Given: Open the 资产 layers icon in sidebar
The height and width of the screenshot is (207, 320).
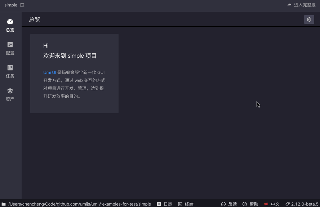Looking at the screenshot, I should 10,91.
